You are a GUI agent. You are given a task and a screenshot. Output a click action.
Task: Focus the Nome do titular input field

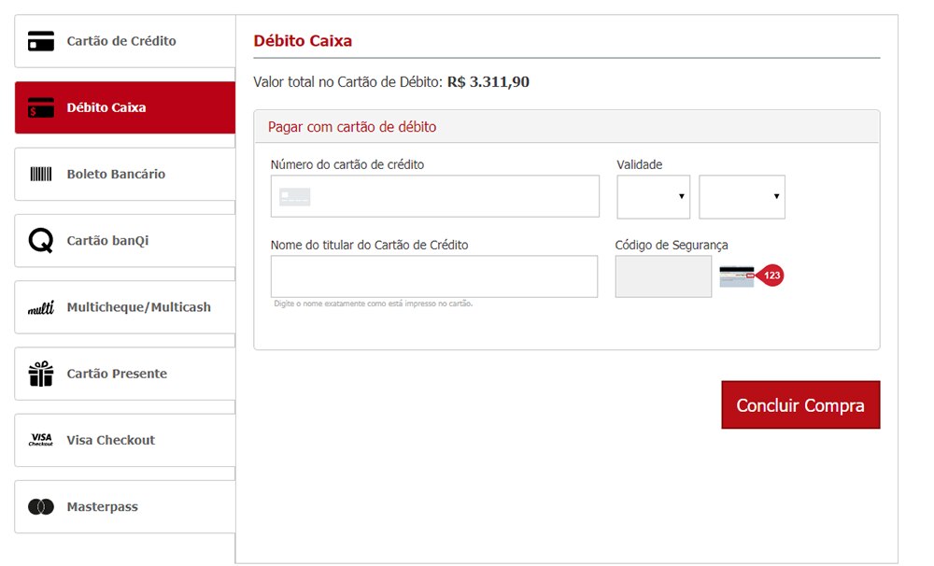click(x=434, y=276)
